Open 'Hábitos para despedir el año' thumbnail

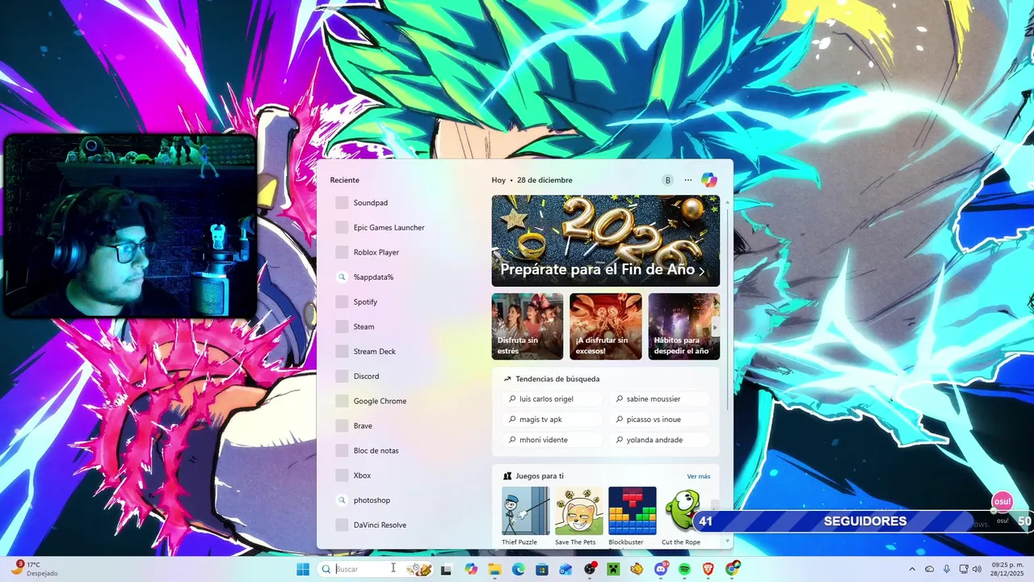click(683, 327)
